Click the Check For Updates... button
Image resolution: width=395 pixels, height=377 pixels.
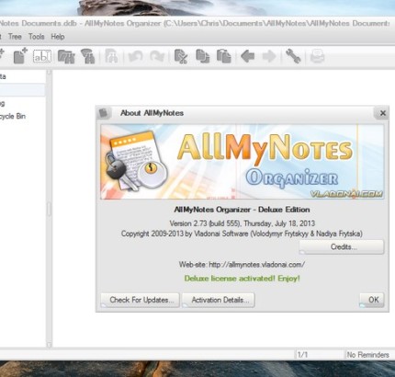point(140,300)
